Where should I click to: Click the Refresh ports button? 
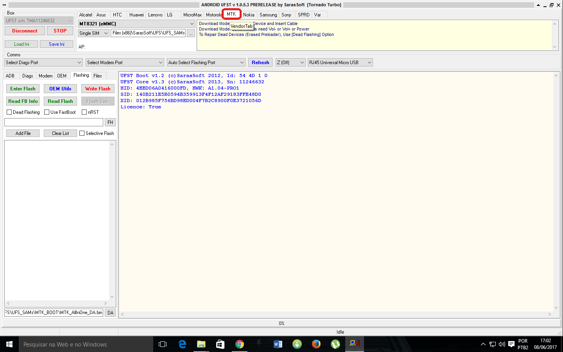260,63
